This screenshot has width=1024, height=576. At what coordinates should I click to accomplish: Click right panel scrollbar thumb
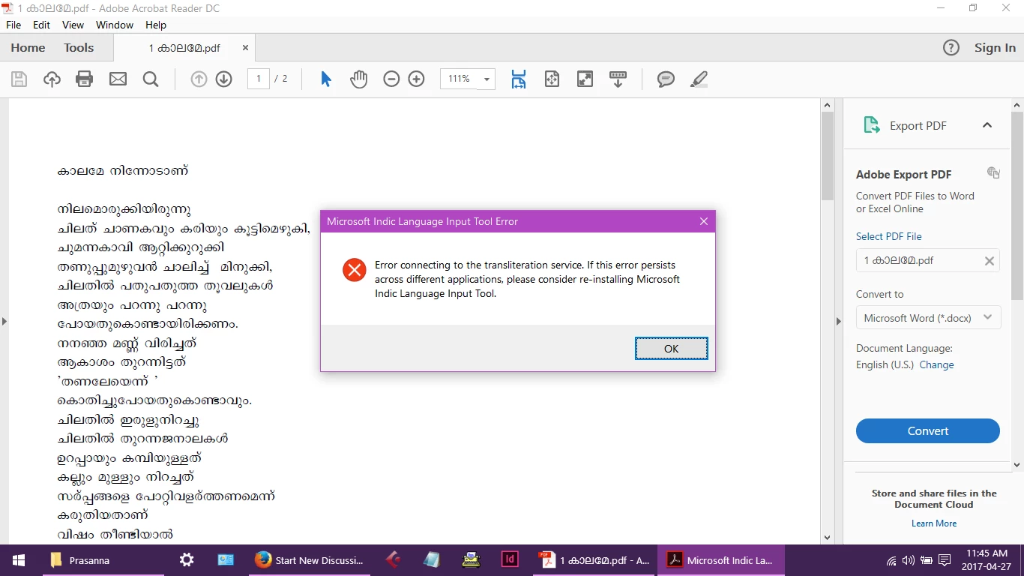tap(1017, 206)
